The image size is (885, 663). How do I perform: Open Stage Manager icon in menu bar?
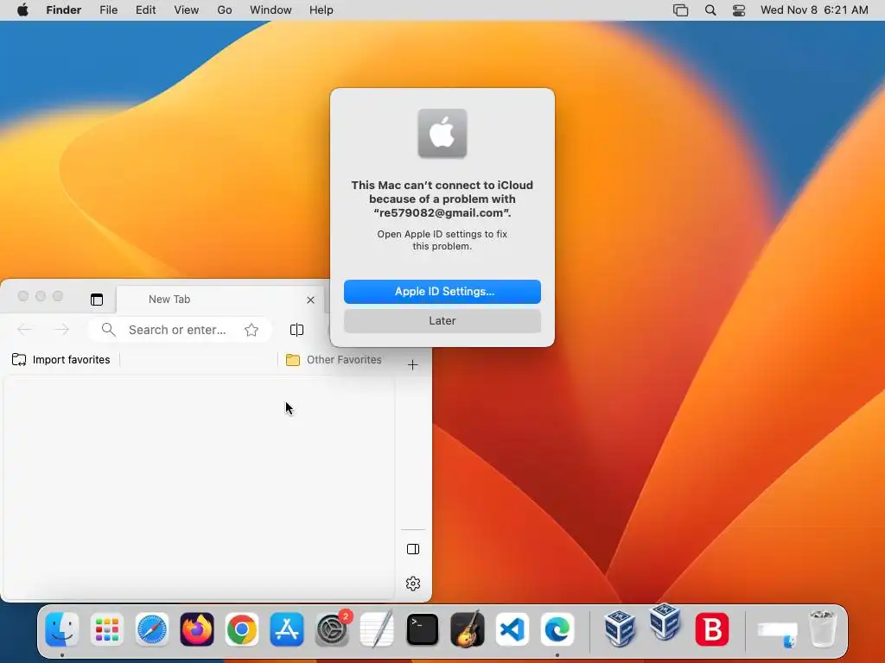point(681,10)
